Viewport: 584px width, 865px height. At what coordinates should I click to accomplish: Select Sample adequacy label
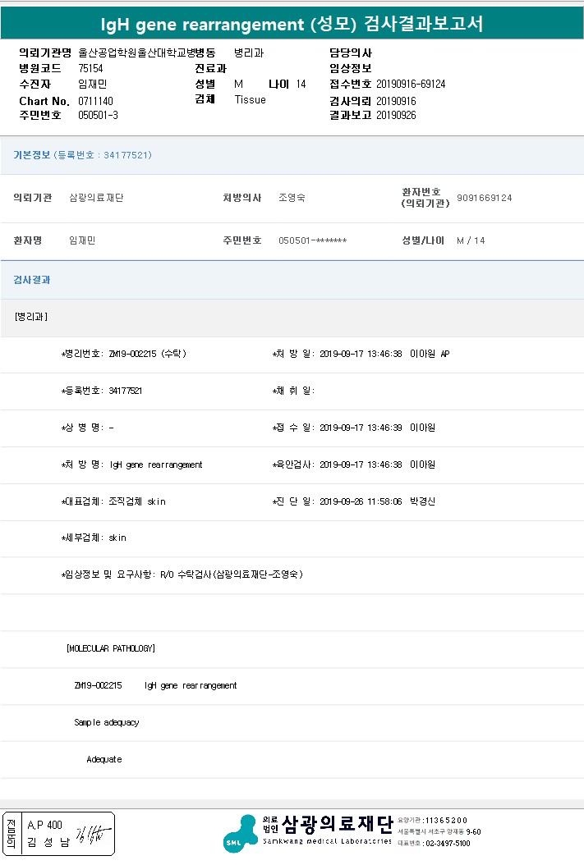pos(107,722)
